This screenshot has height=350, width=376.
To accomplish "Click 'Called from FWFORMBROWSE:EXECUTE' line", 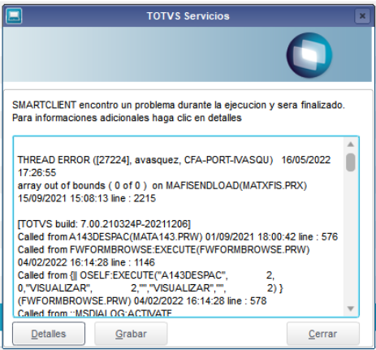I will point(163,249).
